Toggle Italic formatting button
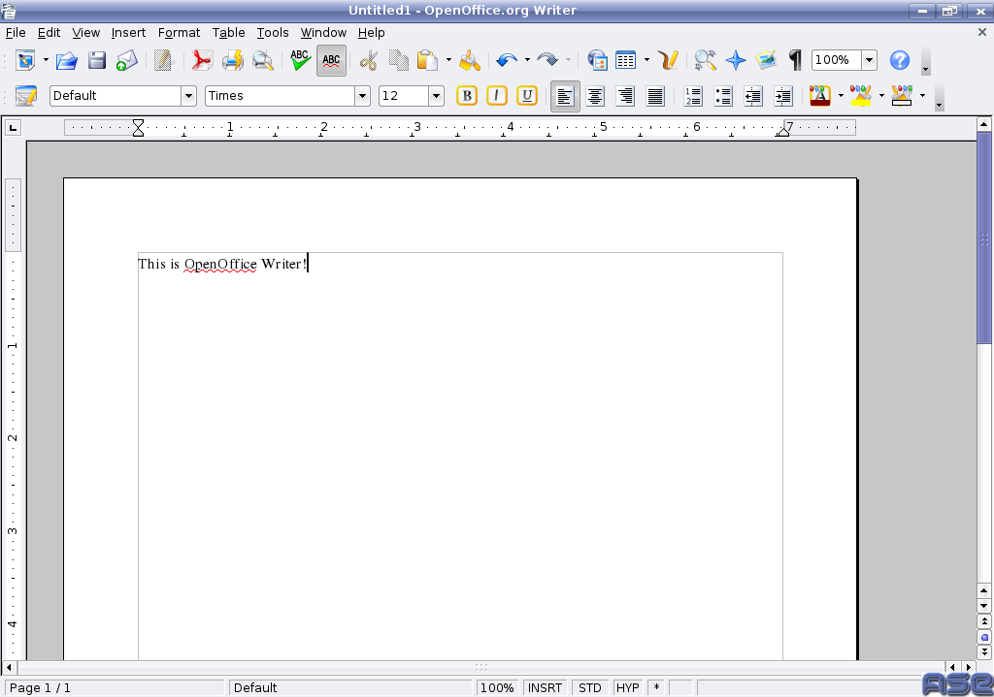994x697 pixels. click(497, 96)
